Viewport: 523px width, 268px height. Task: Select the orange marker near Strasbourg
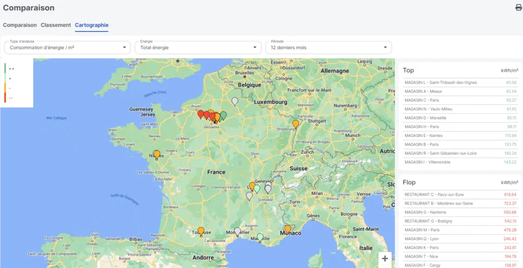[x=295, y=124]
